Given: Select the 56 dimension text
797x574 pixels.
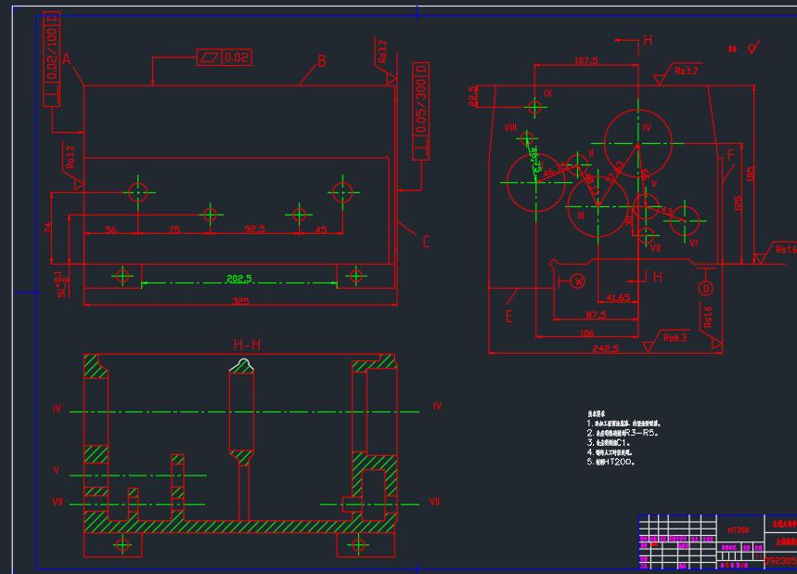Looking at the screenshot, I should pos(110,229).
